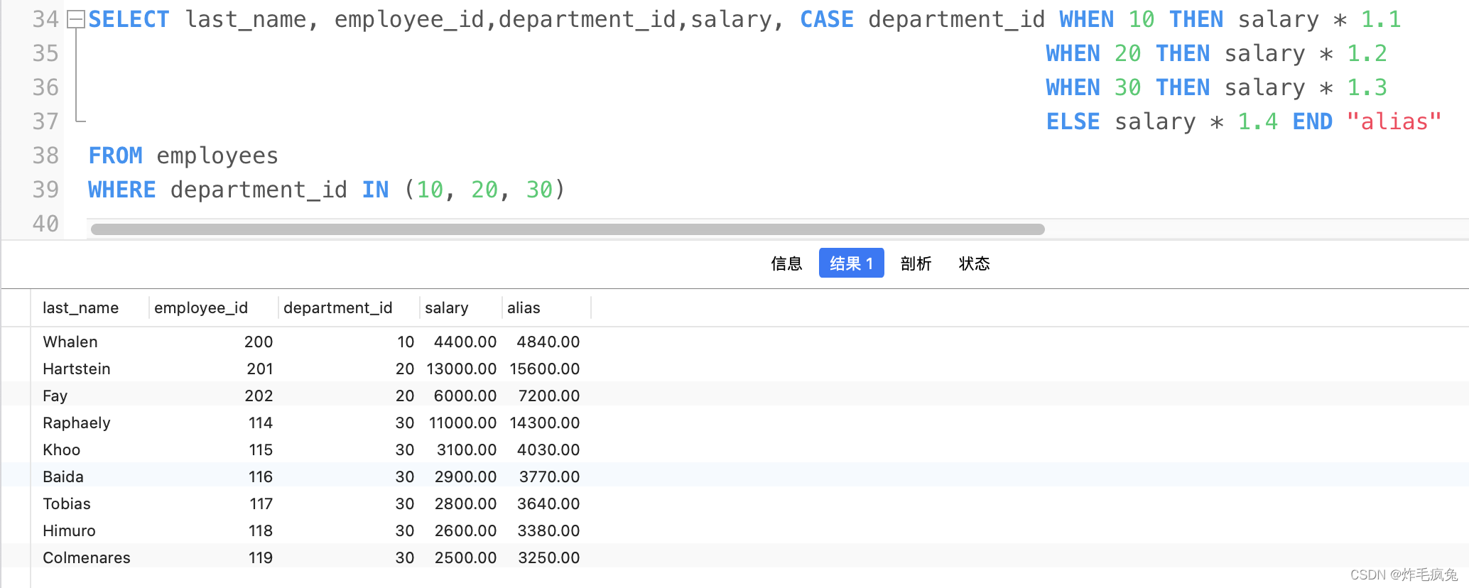Click alias value 3640.00
Image resolution: width=1469 pixels, height=588 pixels.
click(548, 503)
